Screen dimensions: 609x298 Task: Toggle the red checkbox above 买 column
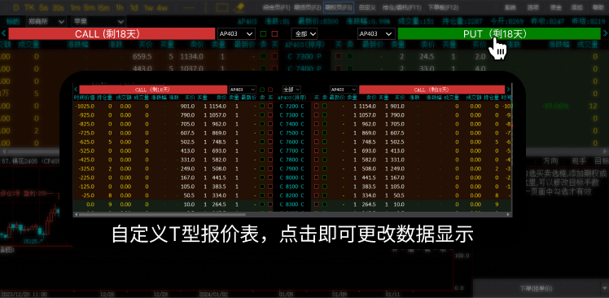[275, 34]
